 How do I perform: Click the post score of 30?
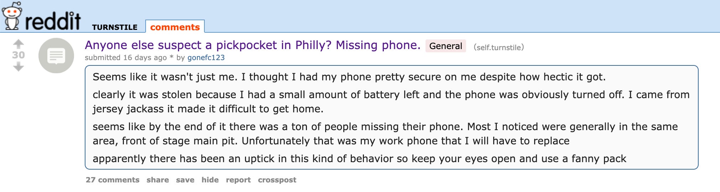(19, 55)
